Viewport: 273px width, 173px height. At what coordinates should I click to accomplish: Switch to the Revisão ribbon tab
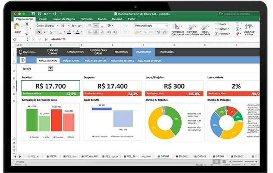pyautogui.click(x=117, y=19)
